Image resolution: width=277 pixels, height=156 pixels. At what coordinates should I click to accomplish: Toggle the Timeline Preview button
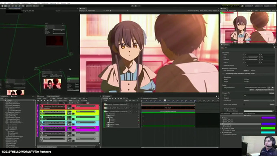(x=105, y=98)
